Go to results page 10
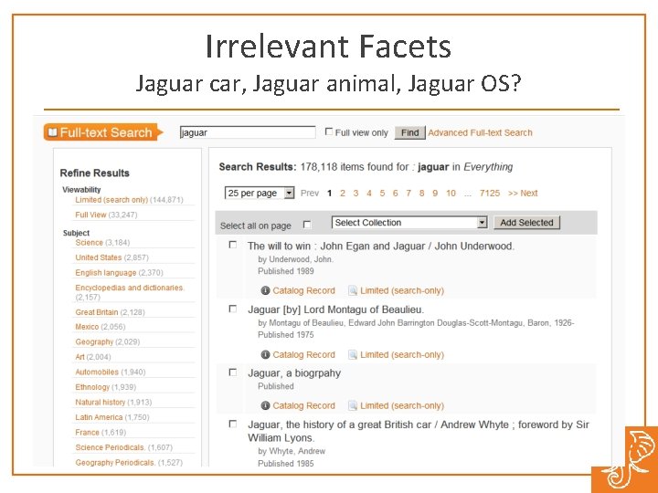The height and width of the screenshot is (493, 658). pyautogui.click(x=451, y=194)
